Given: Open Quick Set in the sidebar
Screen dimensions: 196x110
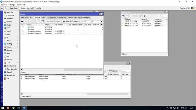Looking at the screenshot, I should click(x=10, y=12).
